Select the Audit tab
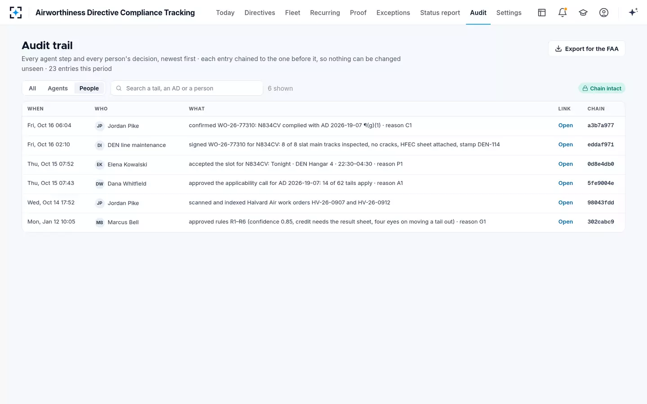Image resolution: width=647 pixels, height=404 pixels. coord(478,13)
